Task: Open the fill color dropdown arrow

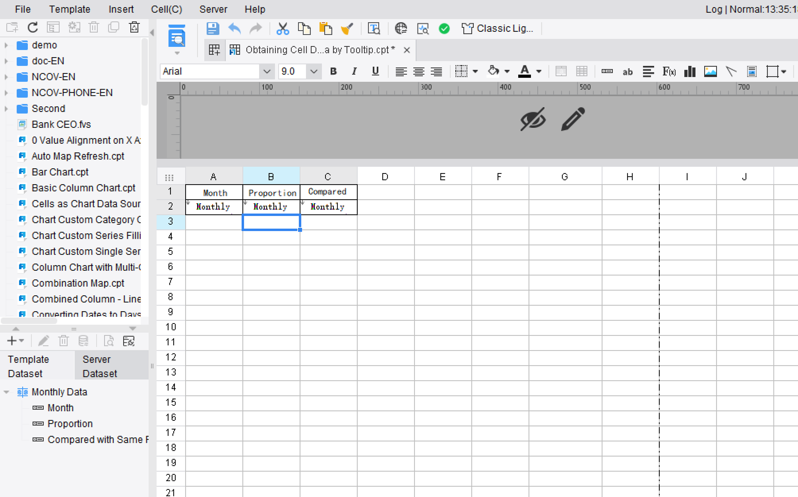Action: (x=507, y=72)
